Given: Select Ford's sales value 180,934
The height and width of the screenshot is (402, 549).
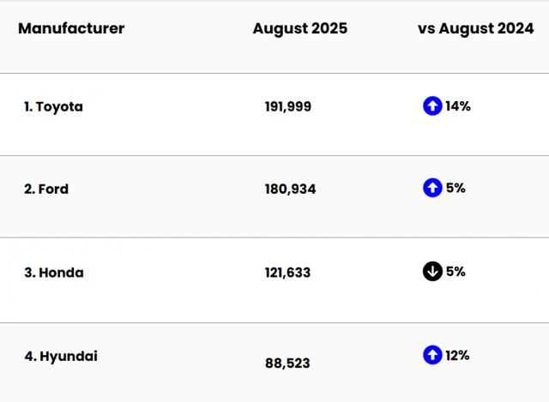Looking at the screenshot, I should pos(290,189).
